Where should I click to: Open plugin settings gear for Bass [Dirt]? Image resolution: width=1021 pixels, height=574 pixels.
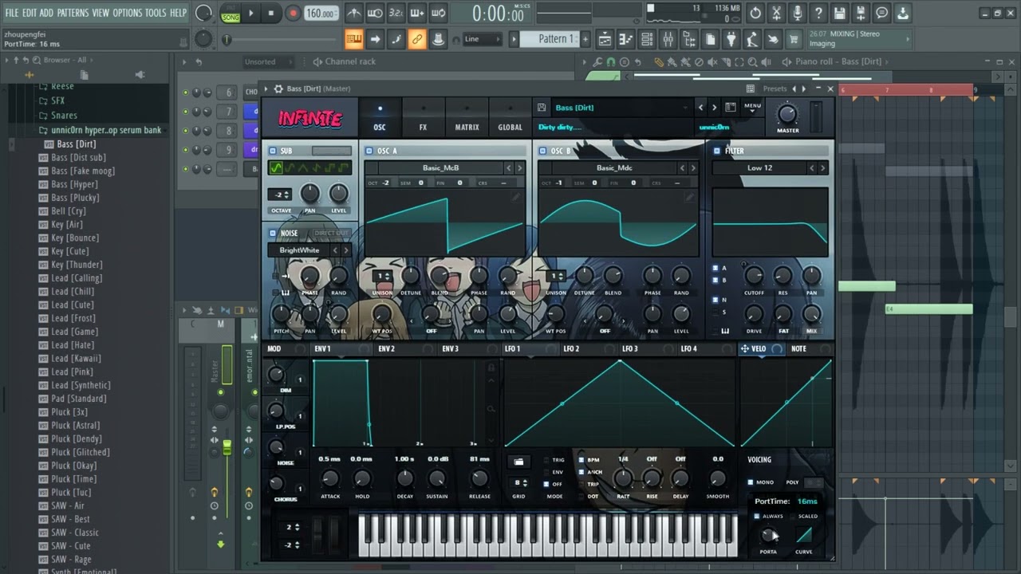(x=278, y=88)
